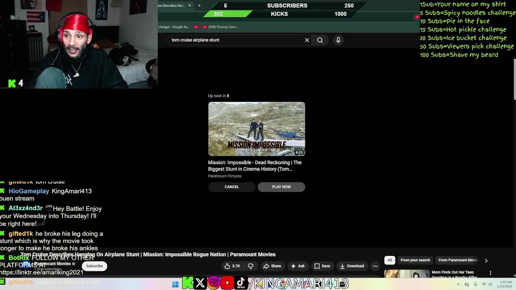Select the All filter chip
Image resolution: width=516 pixels, height=290 pixels.
click(x=389, y=260)
